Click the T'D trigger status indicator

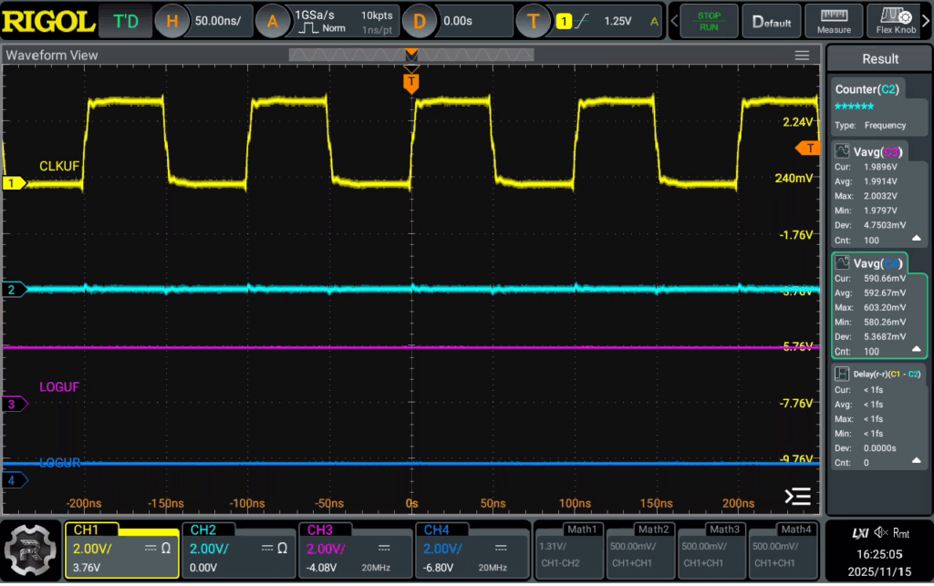[x=126, y=22]
